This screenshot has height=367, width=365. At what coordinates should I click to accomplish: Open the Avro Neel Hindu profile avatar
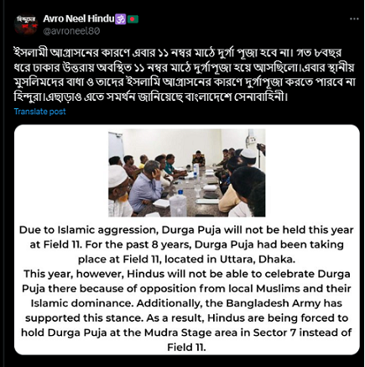[26, 24]
